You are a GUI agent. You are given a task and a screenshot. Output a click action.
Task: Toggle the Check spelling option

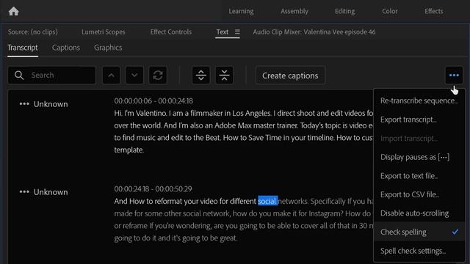tap(419, 232)
